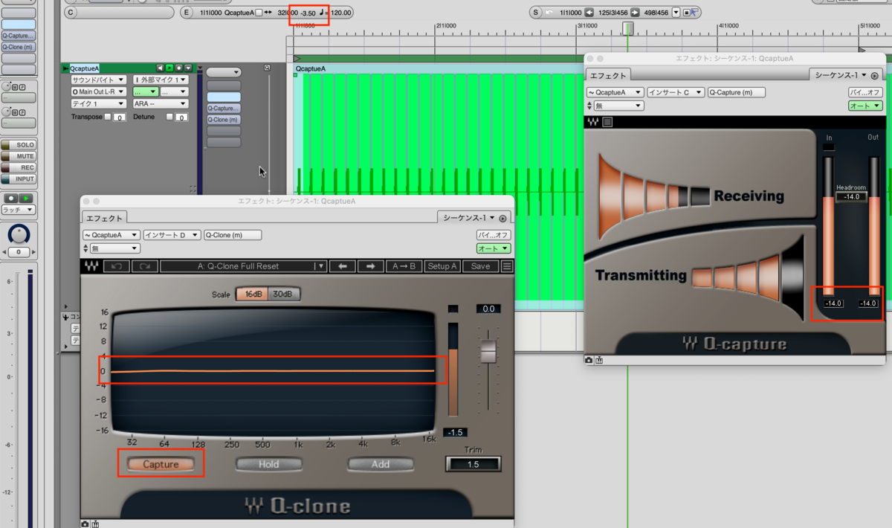Load next preset with Q-Clone right arrow
892x528 pixels.
(370, 266)
